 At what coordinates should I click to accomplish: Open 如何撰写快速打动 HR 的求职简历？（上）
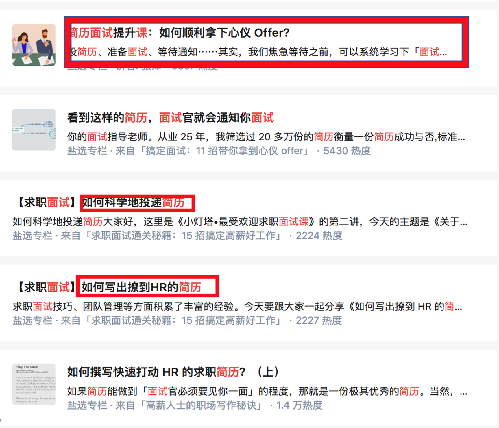(x=173, y=372)
